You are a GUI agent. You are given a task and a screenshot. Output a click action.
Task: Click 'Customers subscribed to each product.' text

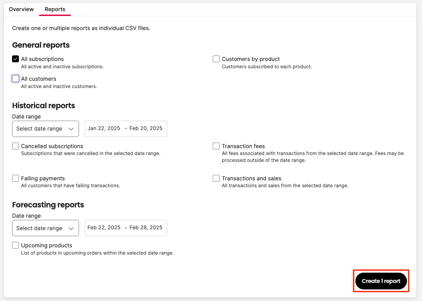coord(267,67)
